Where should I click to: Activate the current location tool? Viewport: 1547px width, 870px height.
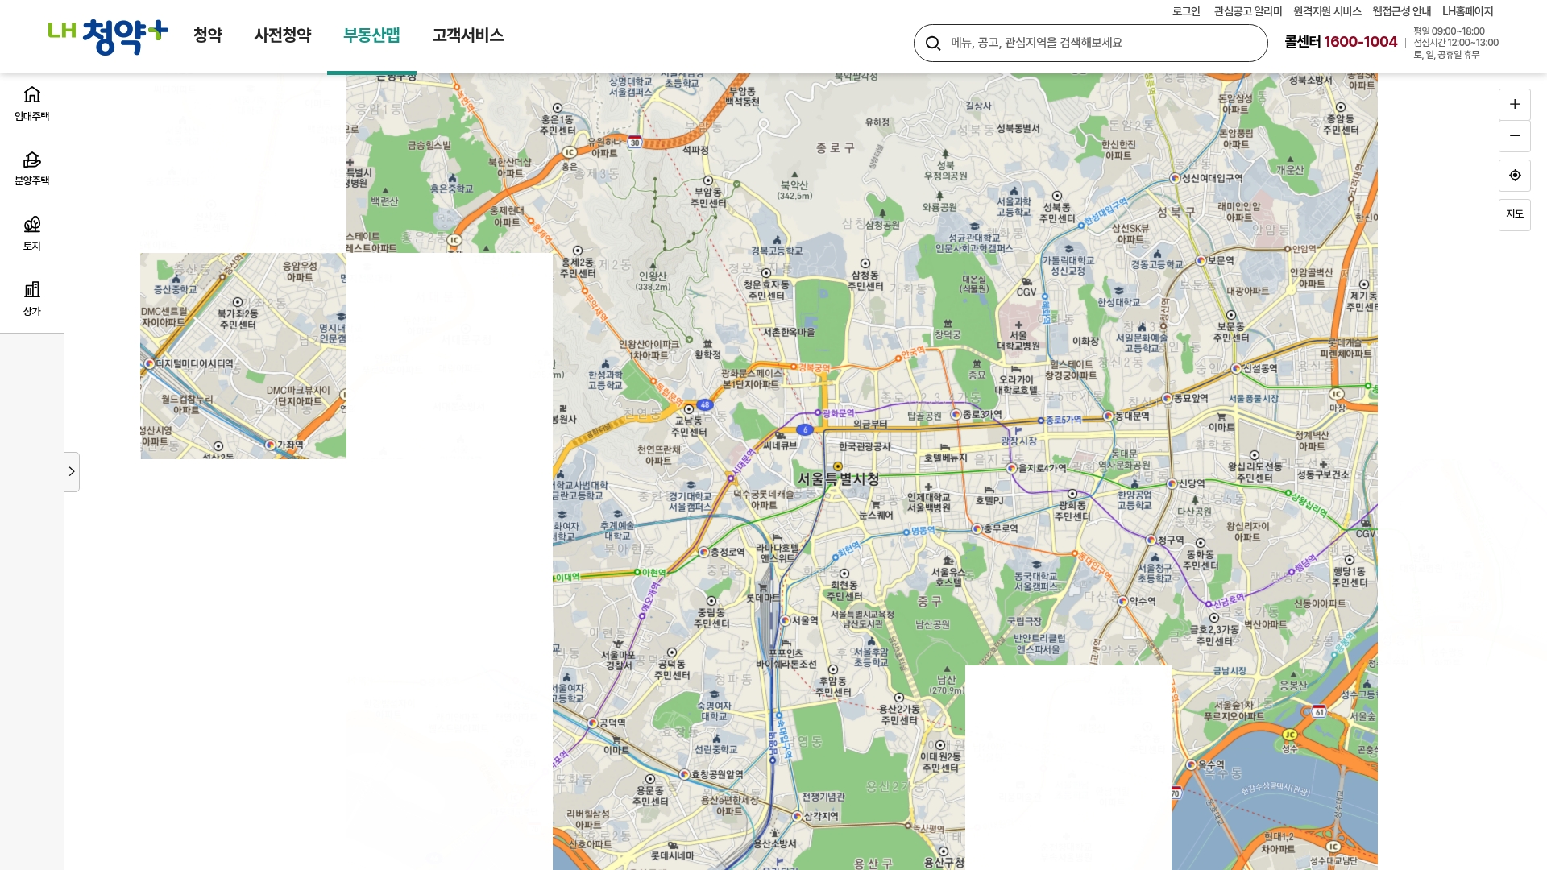(x=1515, y=175)
